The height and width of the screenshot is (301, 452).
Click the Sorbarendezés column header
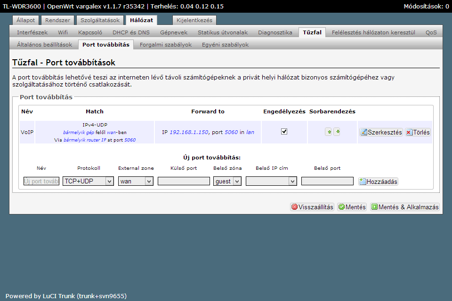pos(332,111)
